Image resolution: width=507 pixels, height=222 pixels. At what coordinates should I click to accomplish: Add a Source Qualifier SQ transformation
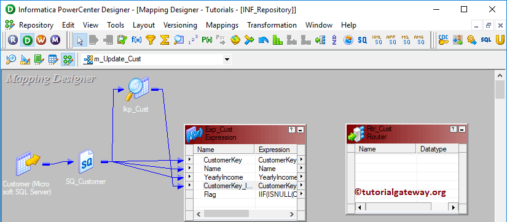pyautogui.click(x=362, y=40)
